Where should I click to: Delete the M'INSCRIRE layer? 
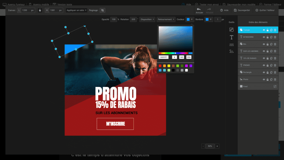point(275,37)
